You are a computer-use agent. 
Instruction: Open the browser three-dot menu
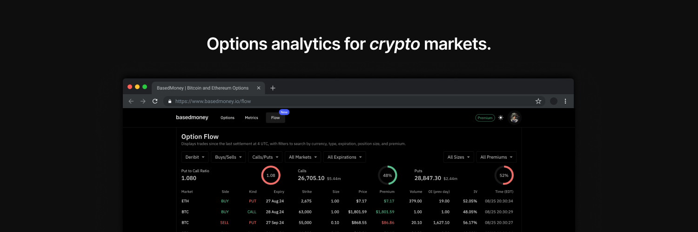coord(565,101)
